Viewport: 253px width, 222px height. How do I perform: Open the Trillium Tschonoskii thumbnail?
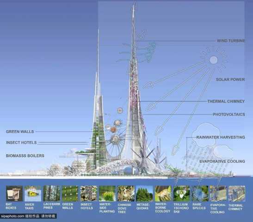[x=182, y=193]
